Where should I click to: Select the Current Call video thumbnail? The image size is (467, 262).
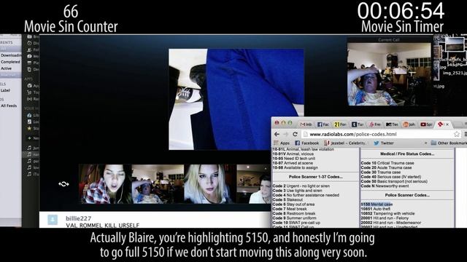pos(389,74)
